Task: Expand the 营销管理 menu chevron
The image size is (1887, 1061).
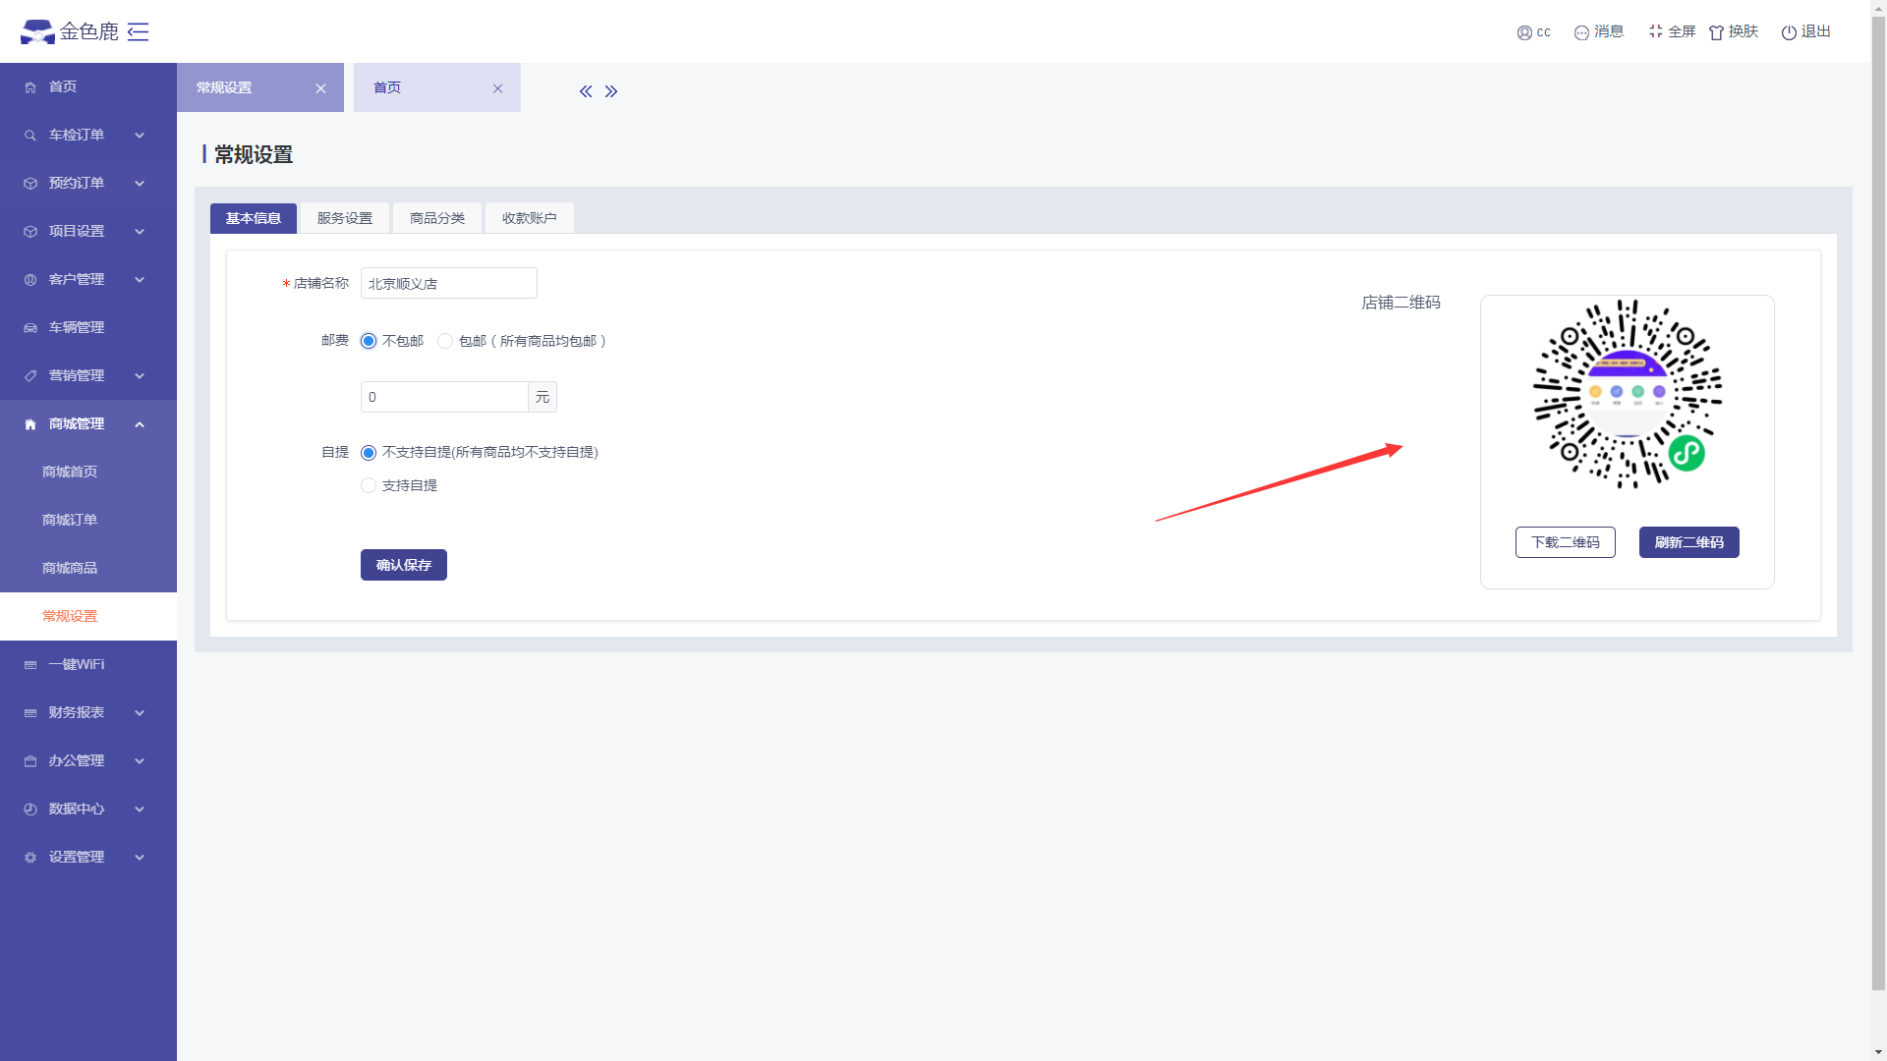Action: [140, 376]
